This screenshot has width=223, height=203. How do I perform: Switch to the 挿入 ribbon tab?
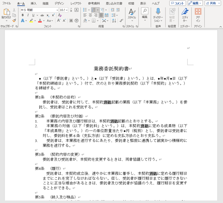pos(33,3)
